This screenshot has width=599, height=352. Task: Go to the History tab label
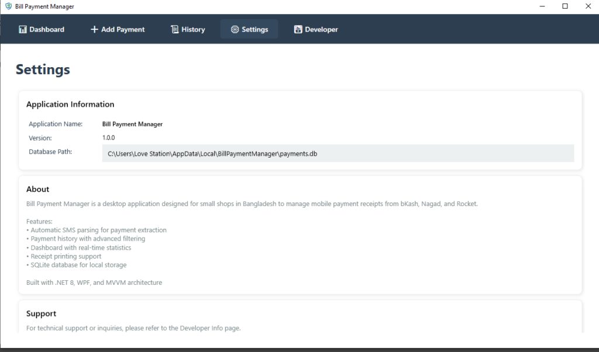193,29
